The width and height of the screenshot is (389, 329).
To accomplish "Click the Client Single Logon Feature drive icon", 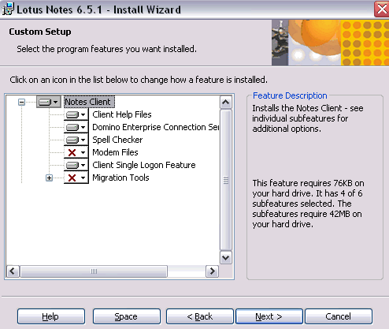I will [76, 165].
